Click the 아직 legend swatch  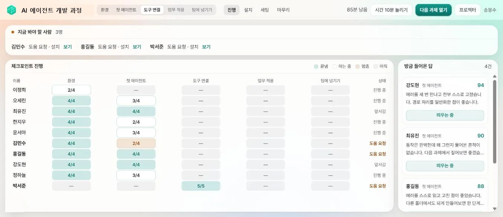(375, 66)
